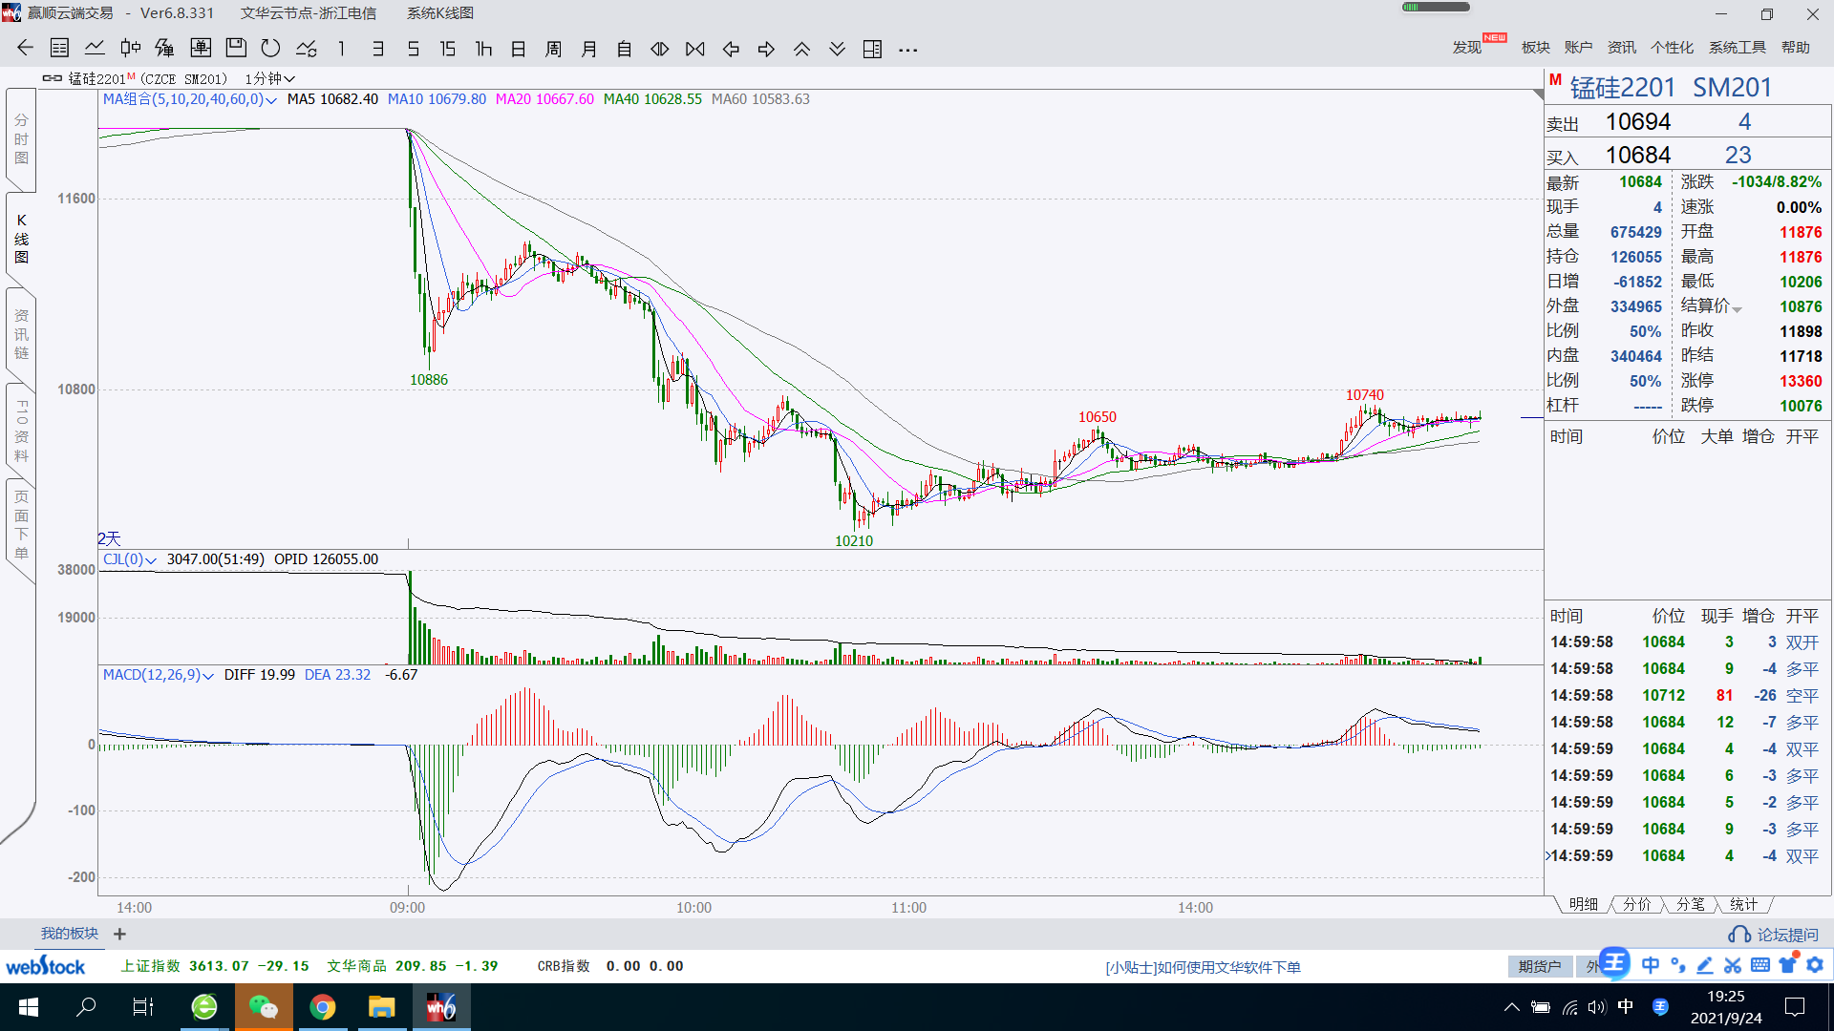Switch to the 分价 tab
This screenshot has width=1834, height=1031.
click(x=1636, y=904)
